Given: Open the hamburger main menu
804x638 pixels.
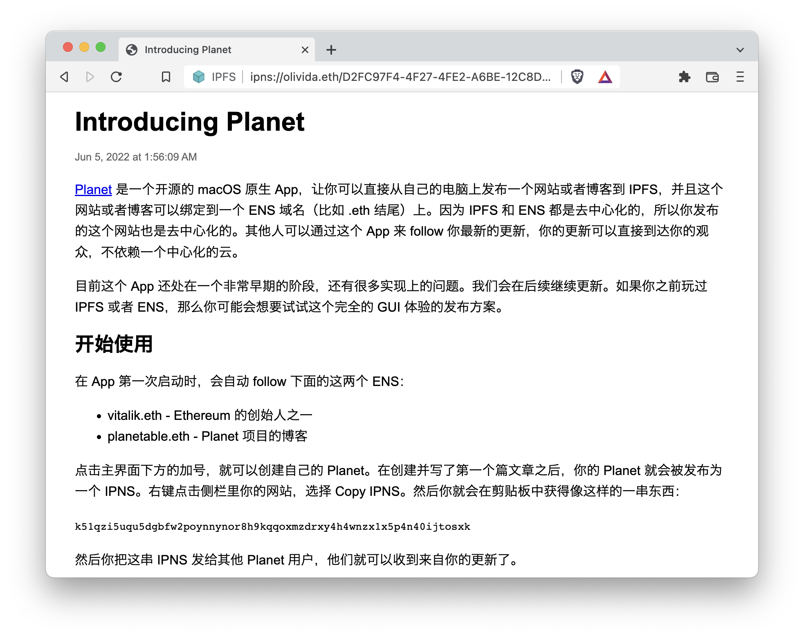Looking at the screenshot, I should click(740, 77).
